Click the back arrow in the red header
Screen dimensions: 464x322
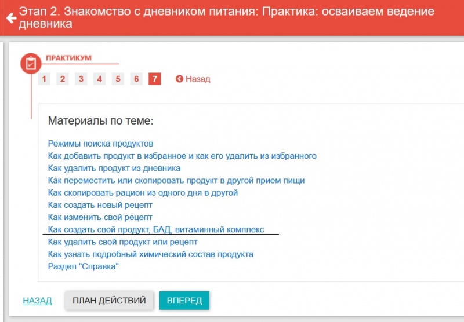pyautogui.click(x=10, y=18)
